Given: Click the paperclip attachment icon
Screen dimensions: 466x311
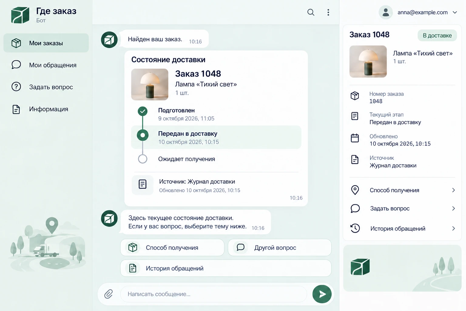Looking at the screenshot, I should 109,294.
